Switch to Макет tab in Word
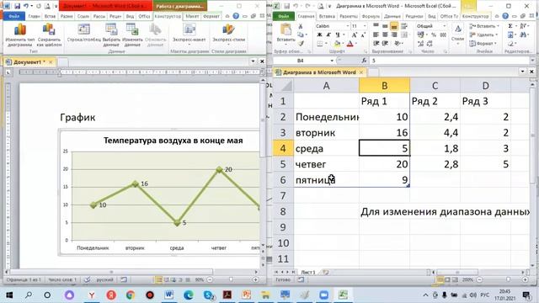The image size is (539, 303). click(x=192, y=16)
